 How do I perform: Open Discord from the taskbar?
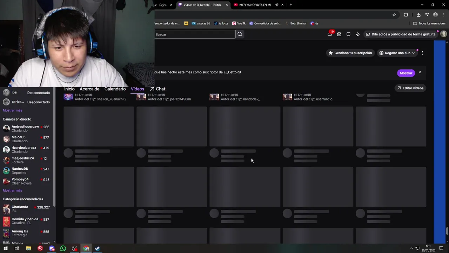point(52,248)
